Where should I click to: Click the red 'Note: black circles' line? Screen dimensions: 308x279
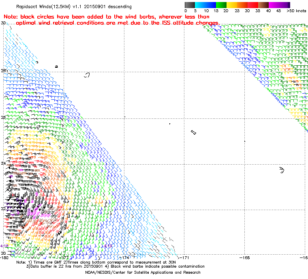pos(107,17)
